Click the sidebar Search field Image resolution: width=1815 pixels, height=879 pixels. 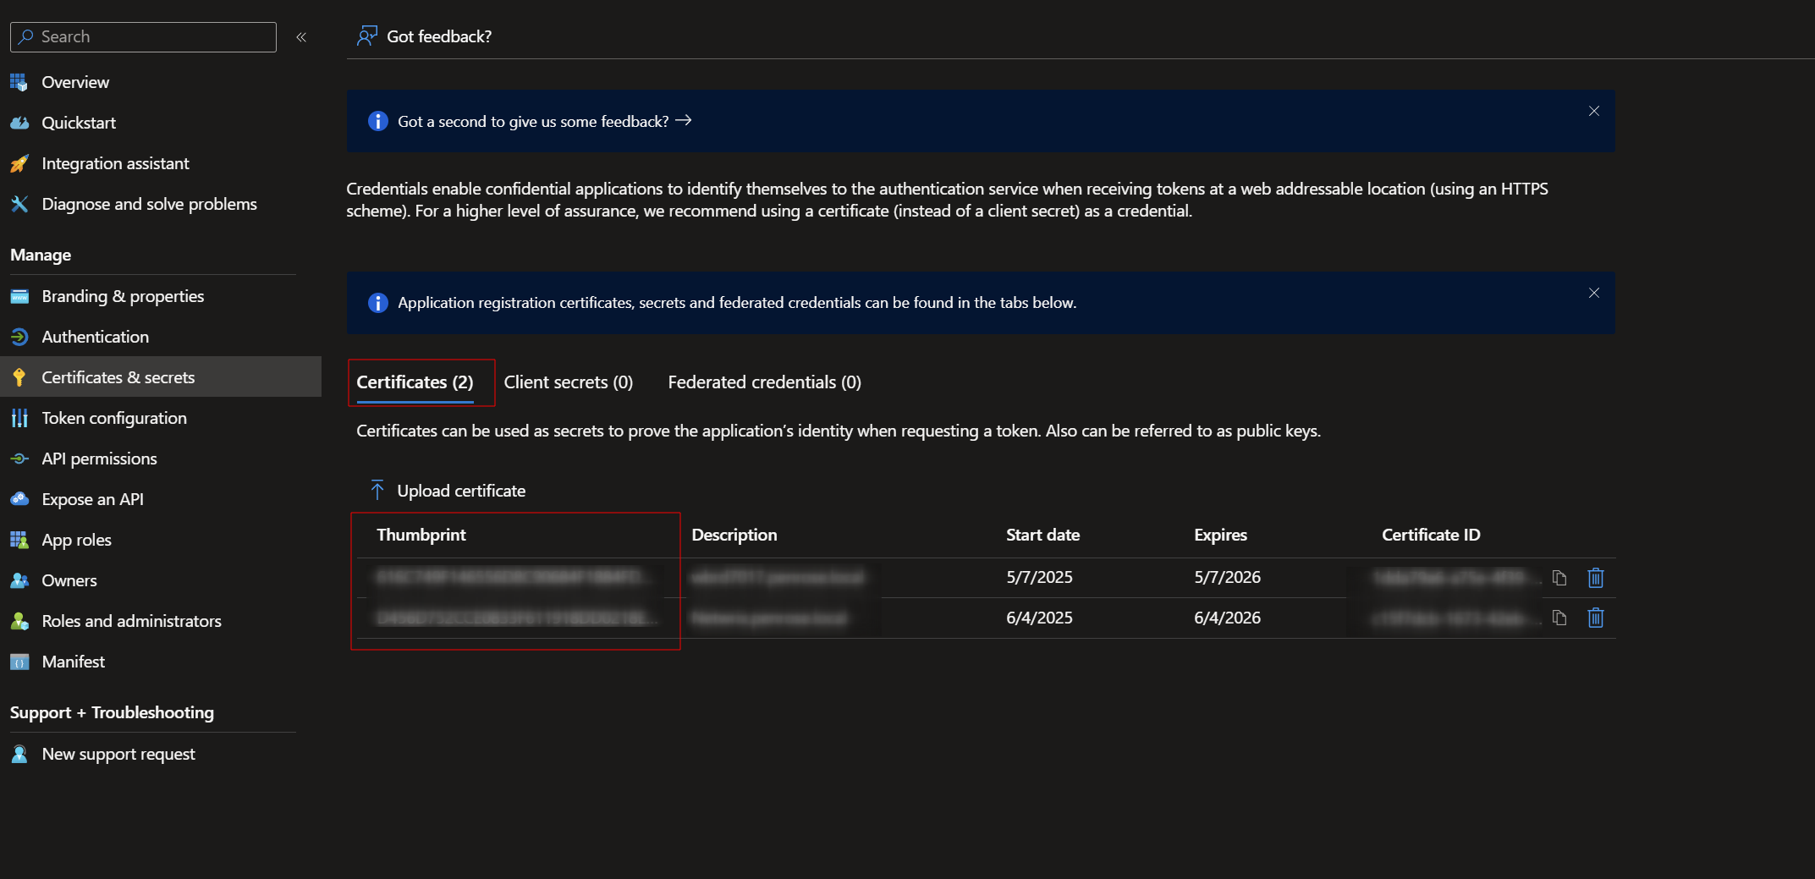pyautogui.click(x=144, y=37)
